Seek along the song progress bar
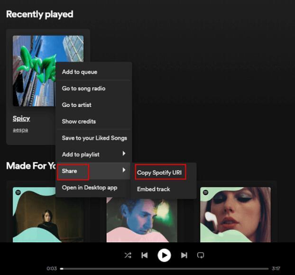Viewport: 295px width, 275px height. click(x=164, y=269)
